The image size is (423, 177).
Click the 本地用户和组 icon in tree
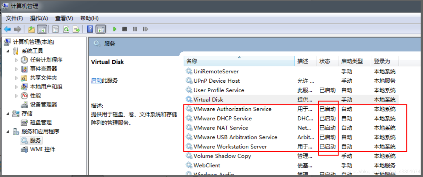click(x=24, y=87)
